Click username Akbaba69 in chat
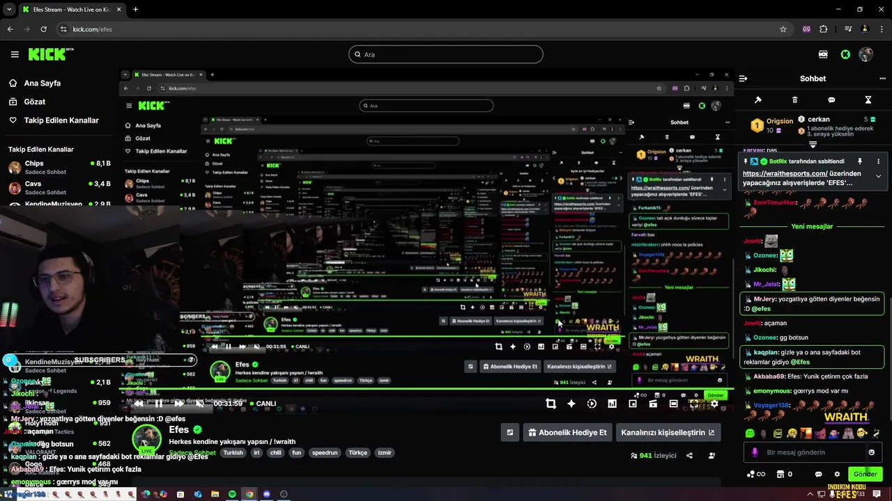This screenshot has height=501, width=892. pos(769,376)
